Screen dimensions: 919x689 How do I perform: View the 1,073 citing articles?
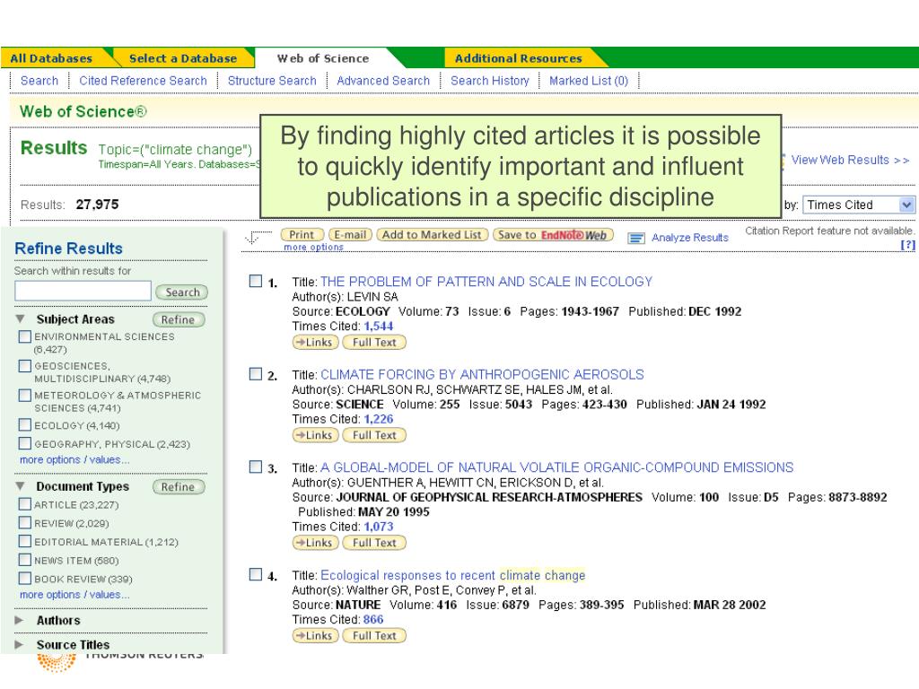pyautogui.click(x=379, y=526)
